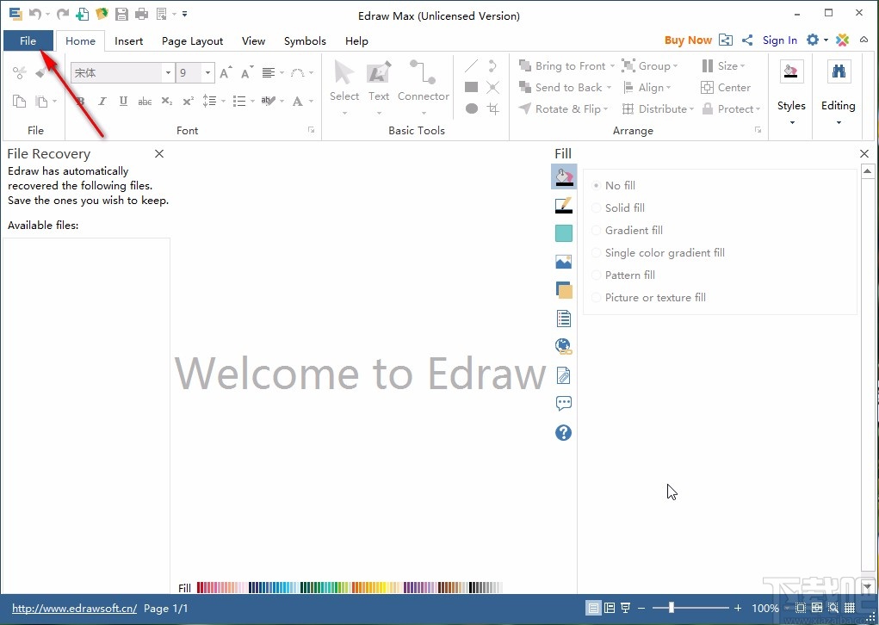Open the font size dropdown showing 9
The width and height of the screenshot is (879, 625).
click(x=207, y=73)
